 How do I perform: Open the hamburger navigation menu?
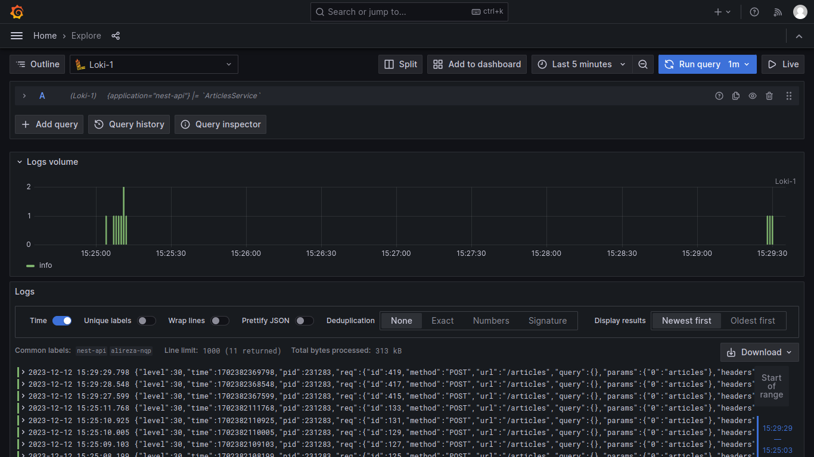17,36
